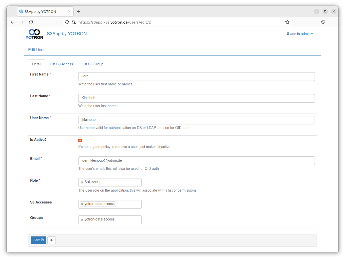Remove yotron-data-access from Groups
345x259 pixels.
(82, 220)
